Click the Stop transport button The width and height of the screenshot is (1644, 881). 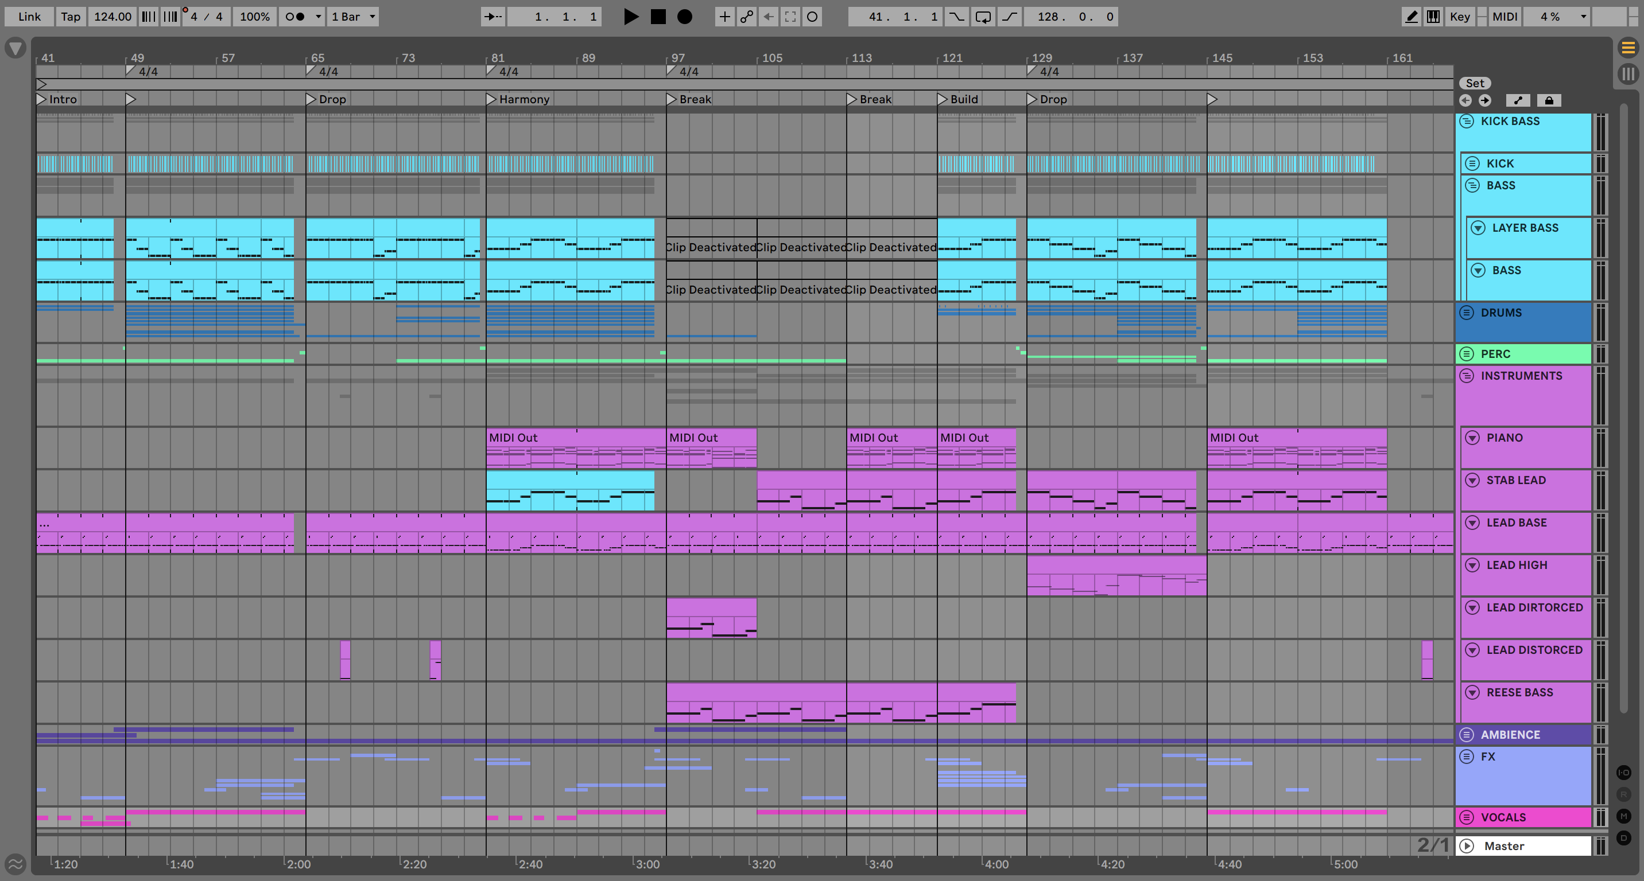click(x=658, y=17)
